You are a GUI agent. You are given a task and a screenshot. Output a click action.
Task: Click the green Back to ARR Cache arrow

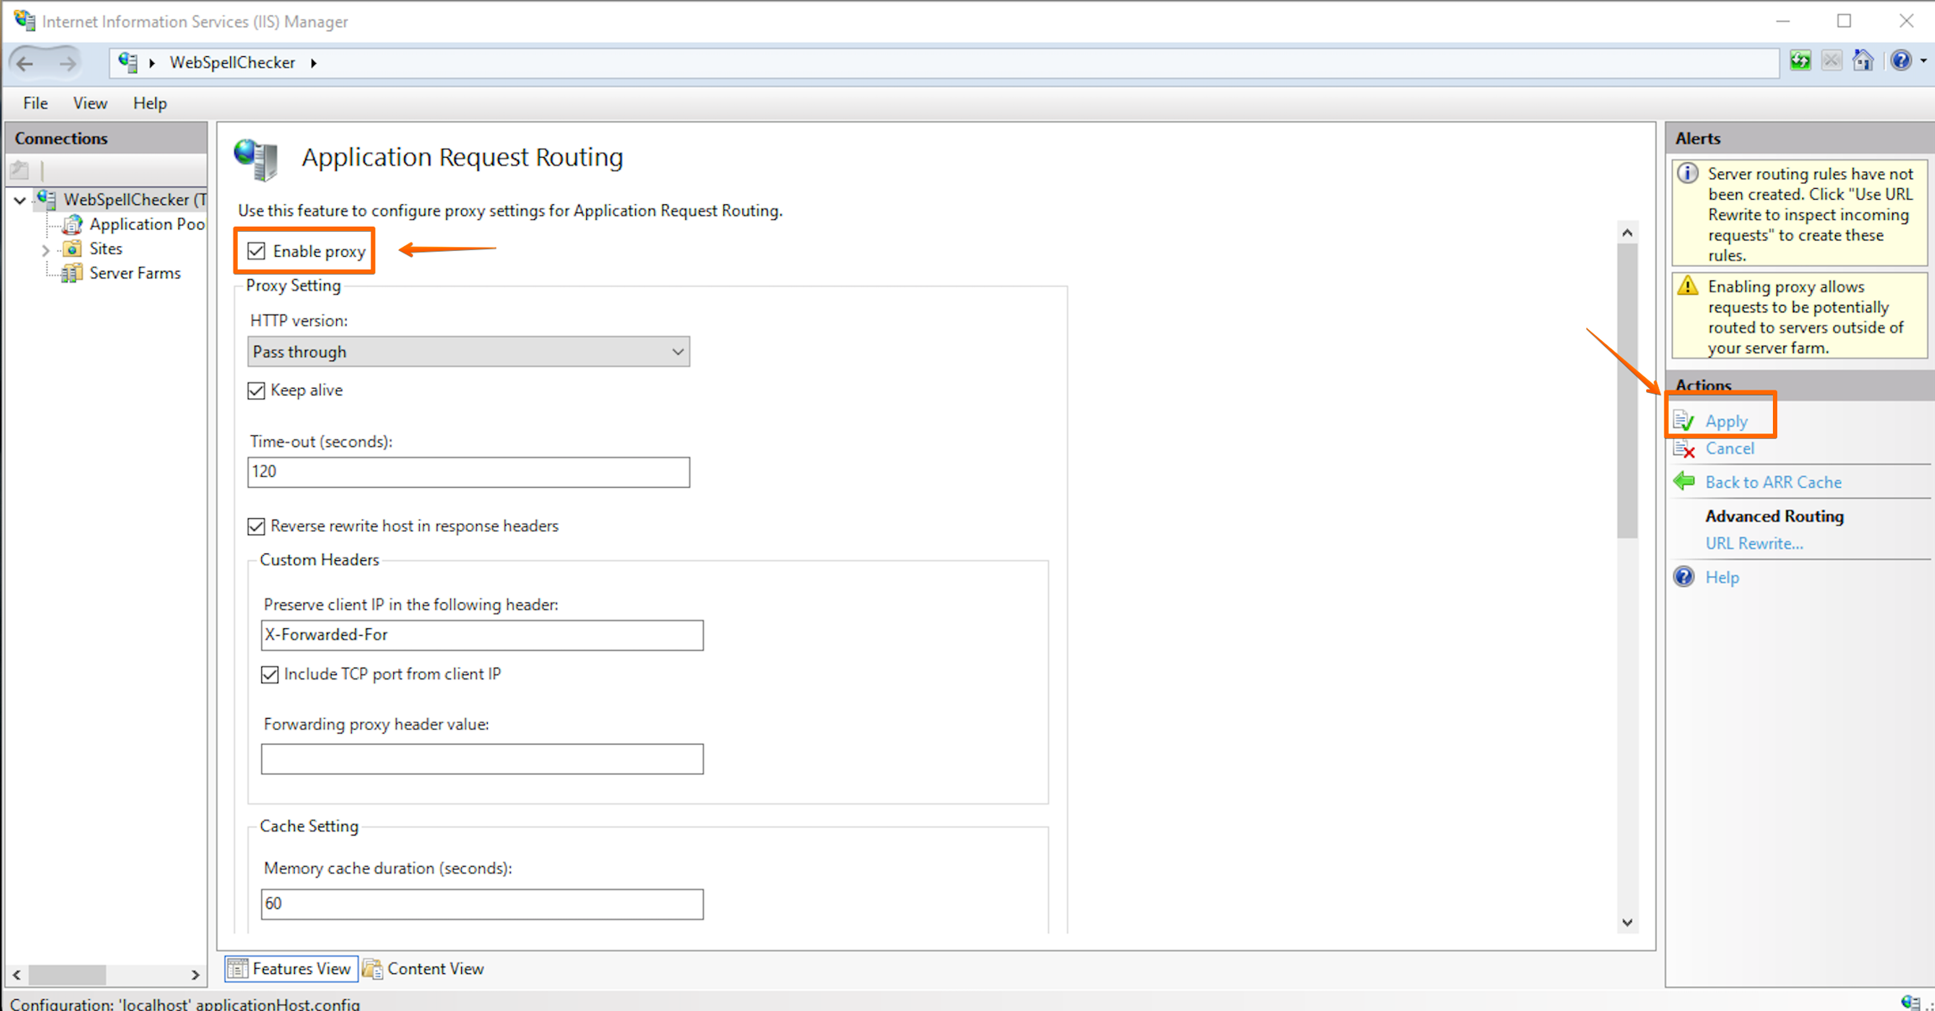point(1685,481)
